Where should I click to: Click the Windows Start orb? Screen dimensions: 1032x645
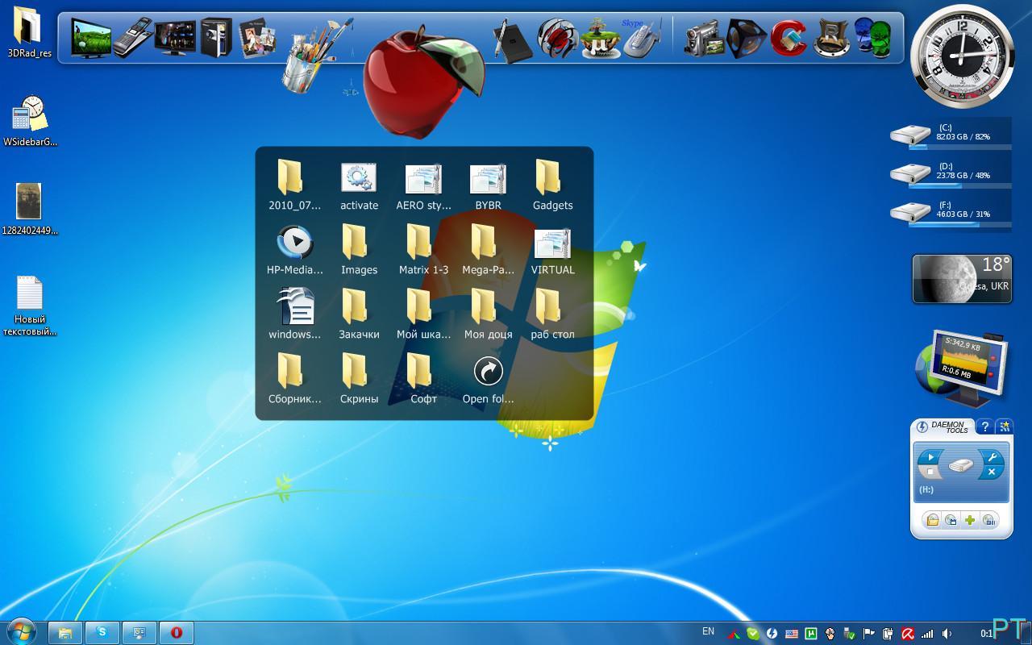pyautogui.click(x=22, y=632)
